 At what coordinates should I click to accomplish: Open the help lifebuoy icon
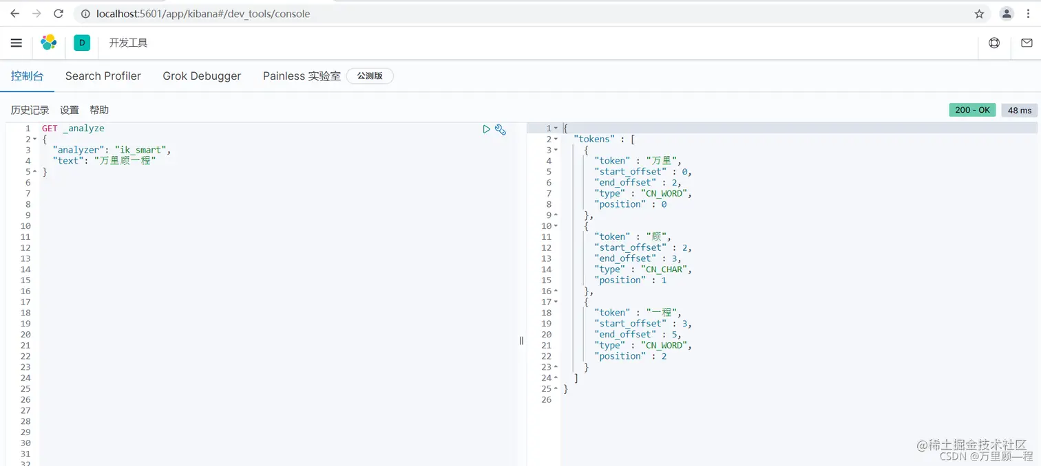994,43
